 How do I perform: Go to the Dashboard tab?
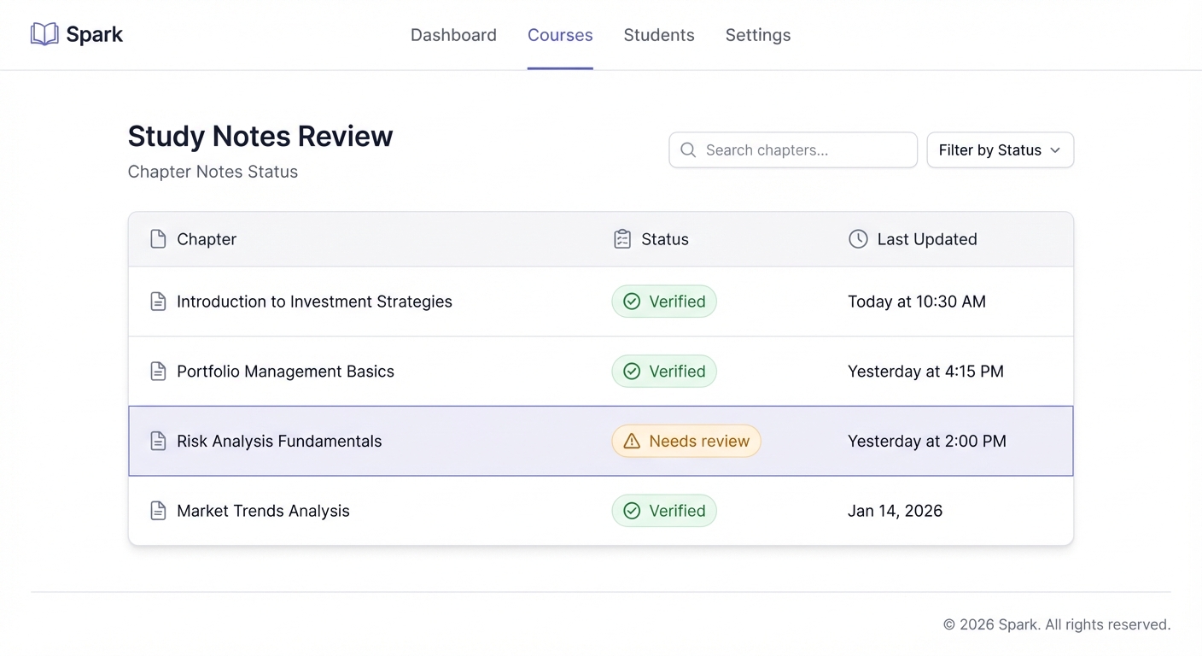[x=453, y=35]
